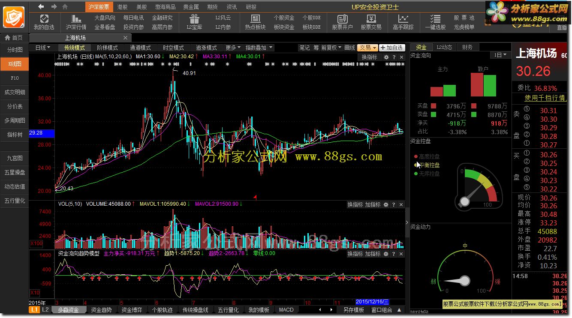
Task: Select the 港股 top tab
Action: (122, 7)
